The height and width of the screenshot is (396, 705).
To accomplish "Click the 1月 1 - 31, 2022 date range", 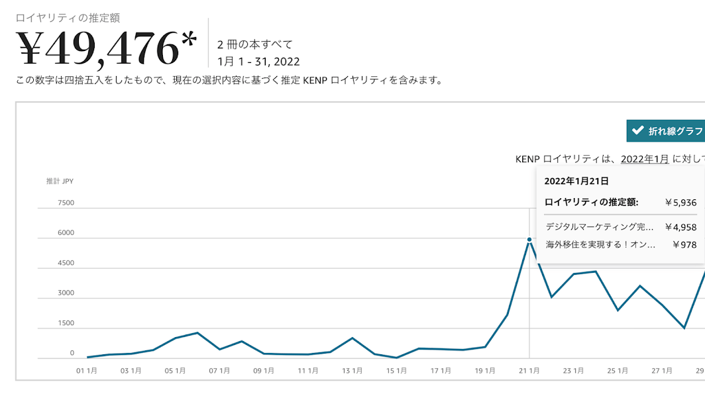I will click(x=258, y=62).
